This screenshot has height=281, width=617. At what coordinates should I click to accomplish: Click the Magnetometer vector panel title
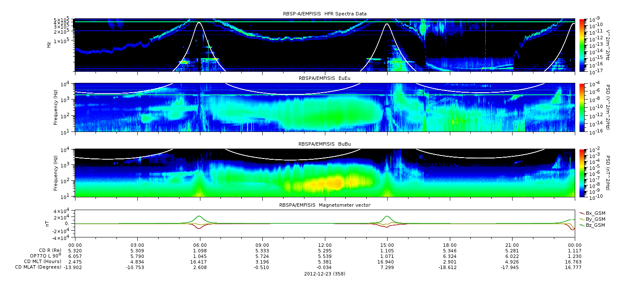(324, 205)
